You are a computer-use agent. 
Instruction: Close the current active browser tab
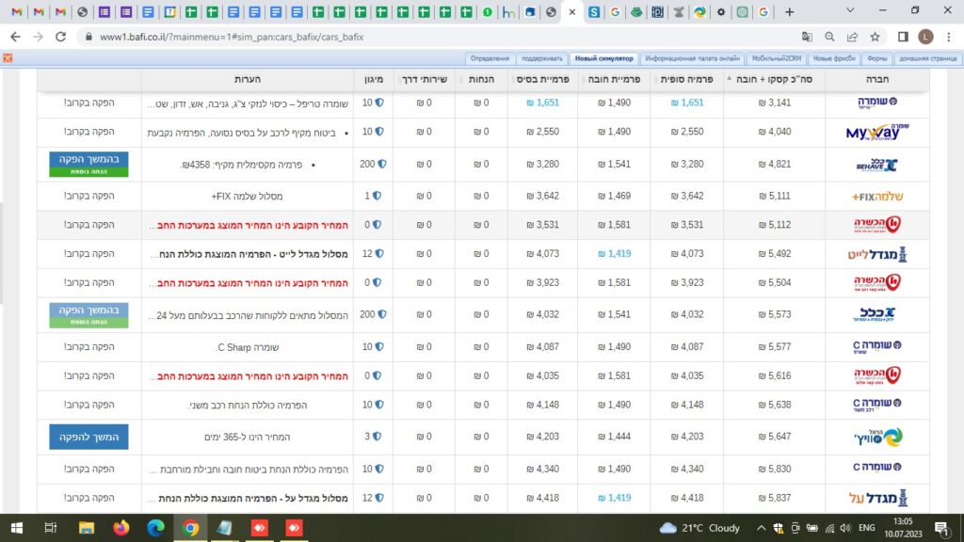click(x=571, y=11)
